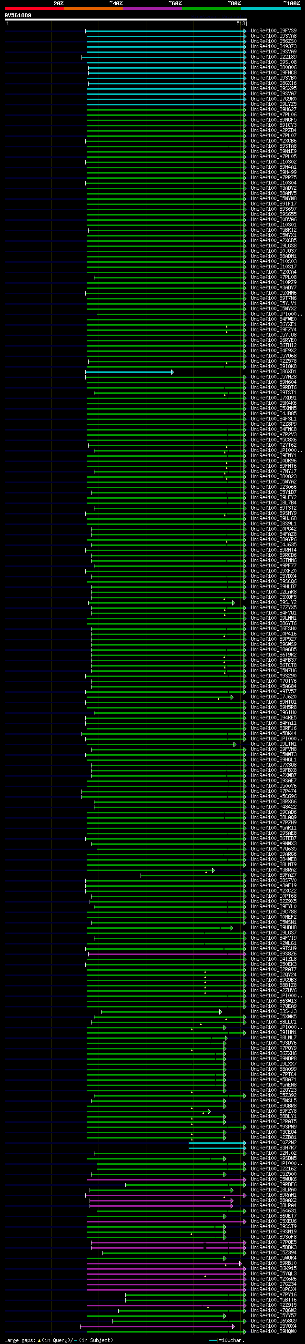The width and height of the screenshot is (305, 1344).
Task: Click the purple bar for UniRef100_C5WUK6
Action: click(166, 1179)
